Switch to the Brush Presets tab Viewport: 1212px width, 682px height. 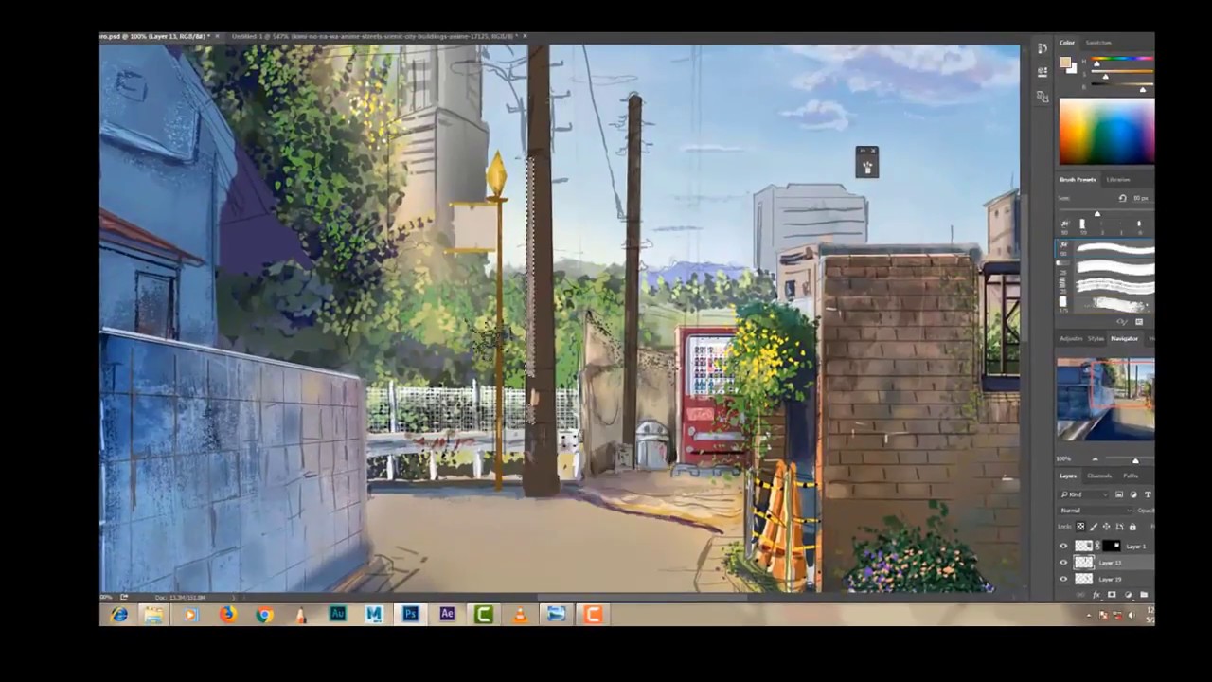point(1078,180)
